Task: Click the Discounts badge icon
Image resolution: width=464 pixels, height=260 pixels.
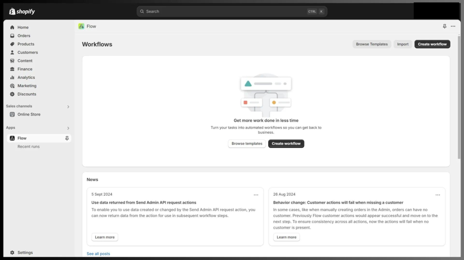Action: coord(12,94)
